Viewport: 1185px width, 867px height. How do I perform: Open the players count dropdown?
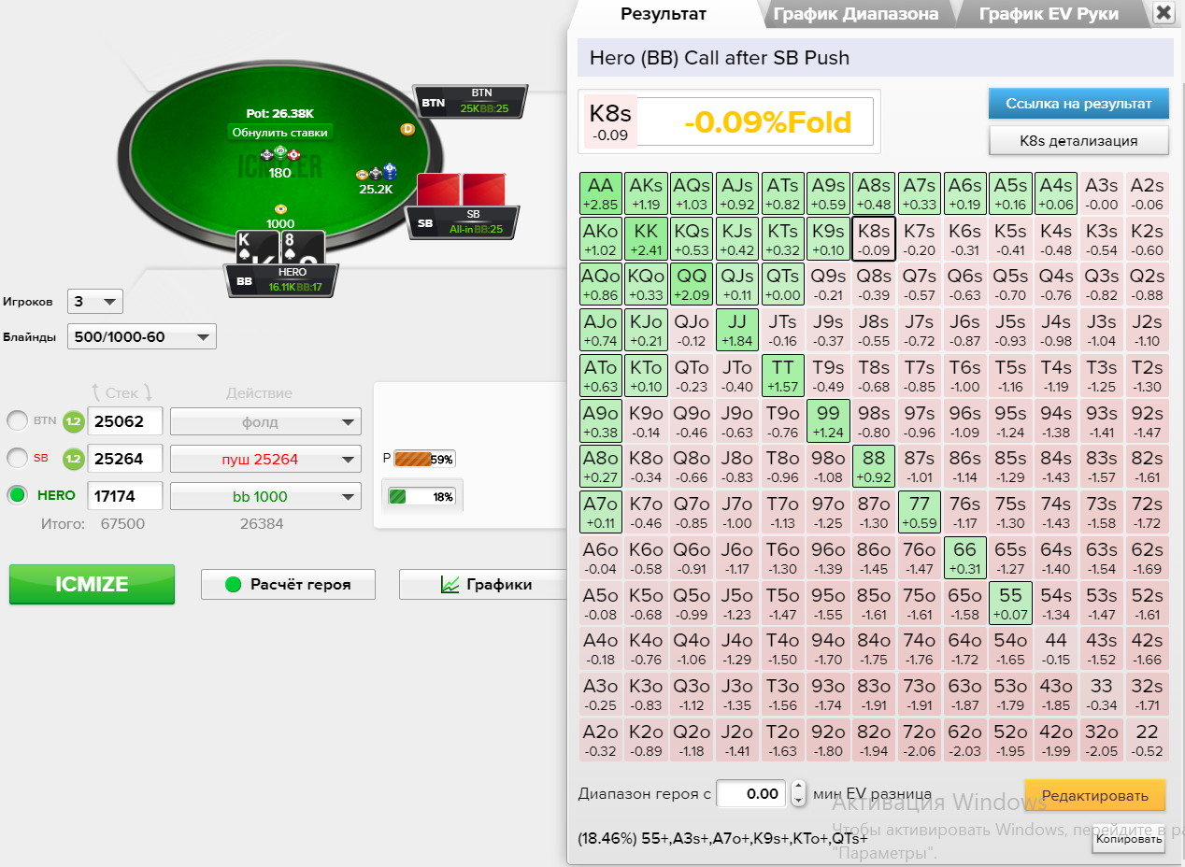[95, 302]
